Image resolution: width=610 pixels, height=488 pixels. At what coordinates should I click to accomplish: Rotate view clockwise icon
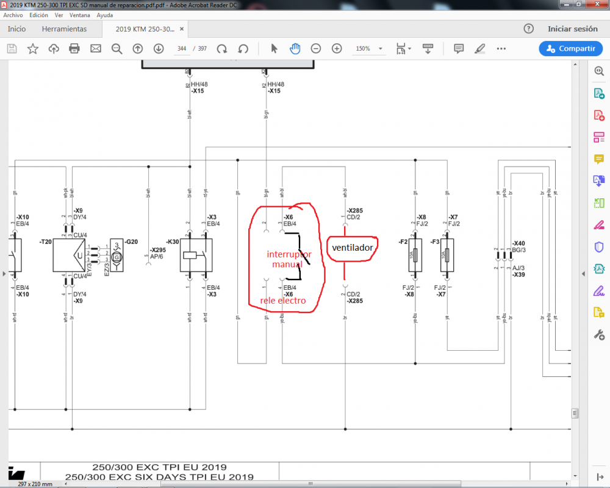[x=222, y=49]
